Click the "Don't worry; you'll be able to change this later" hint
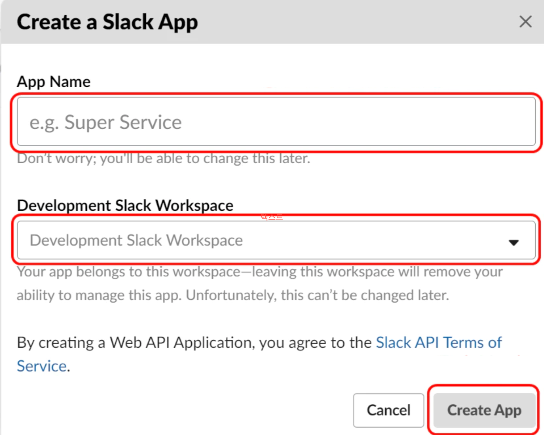Image resolution: width=544 pixels, height=435 pixels. point(163,159)
